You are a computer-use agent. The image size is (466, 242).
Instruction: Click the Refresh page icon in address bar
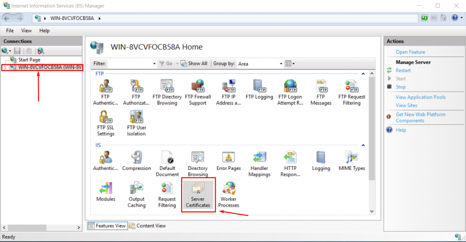425,18
